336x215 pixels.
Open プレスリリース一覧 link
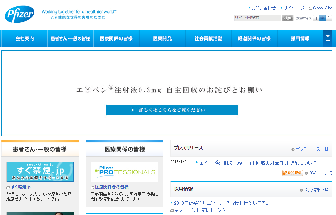(312, 149)
